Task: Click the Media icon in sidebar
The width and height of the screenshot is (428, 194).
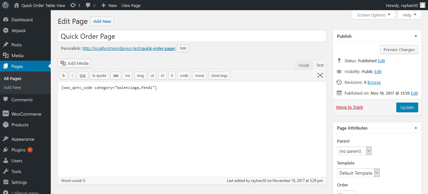Action: point(6,56)
